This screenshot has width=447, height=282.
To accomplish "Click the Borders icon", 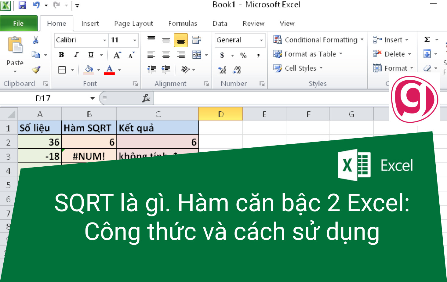I will tap(62, 70).
